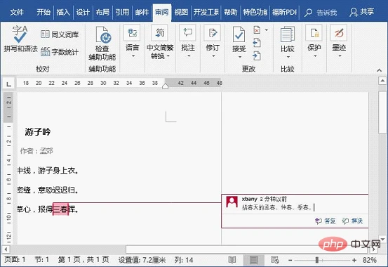Expand the 修订 dropdown arrow
Image resolution: width=388 pixels, height=267 pixels.
tap(213, 56)
